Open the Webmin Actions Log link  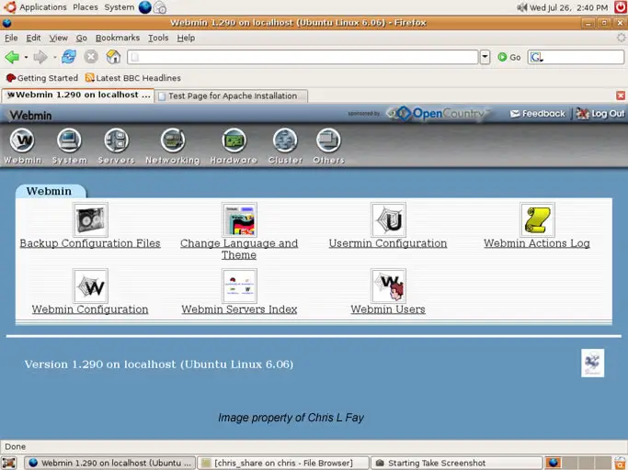537,243
